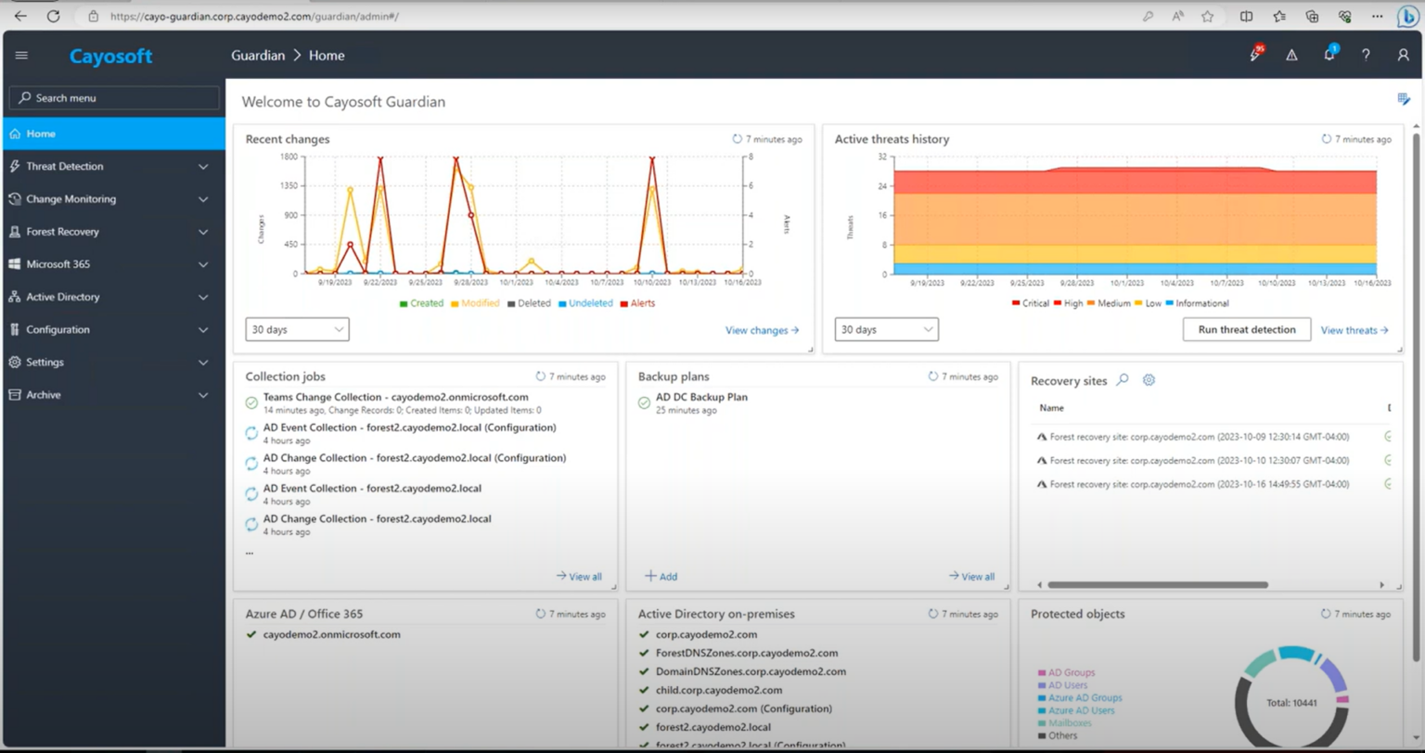Click the dashboard edit icon below top bar
1425x753 pixels.
(x=1403, y=97)
